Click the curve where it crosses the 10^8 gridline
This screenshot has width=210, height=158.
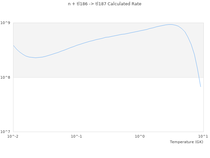point(199,77)
